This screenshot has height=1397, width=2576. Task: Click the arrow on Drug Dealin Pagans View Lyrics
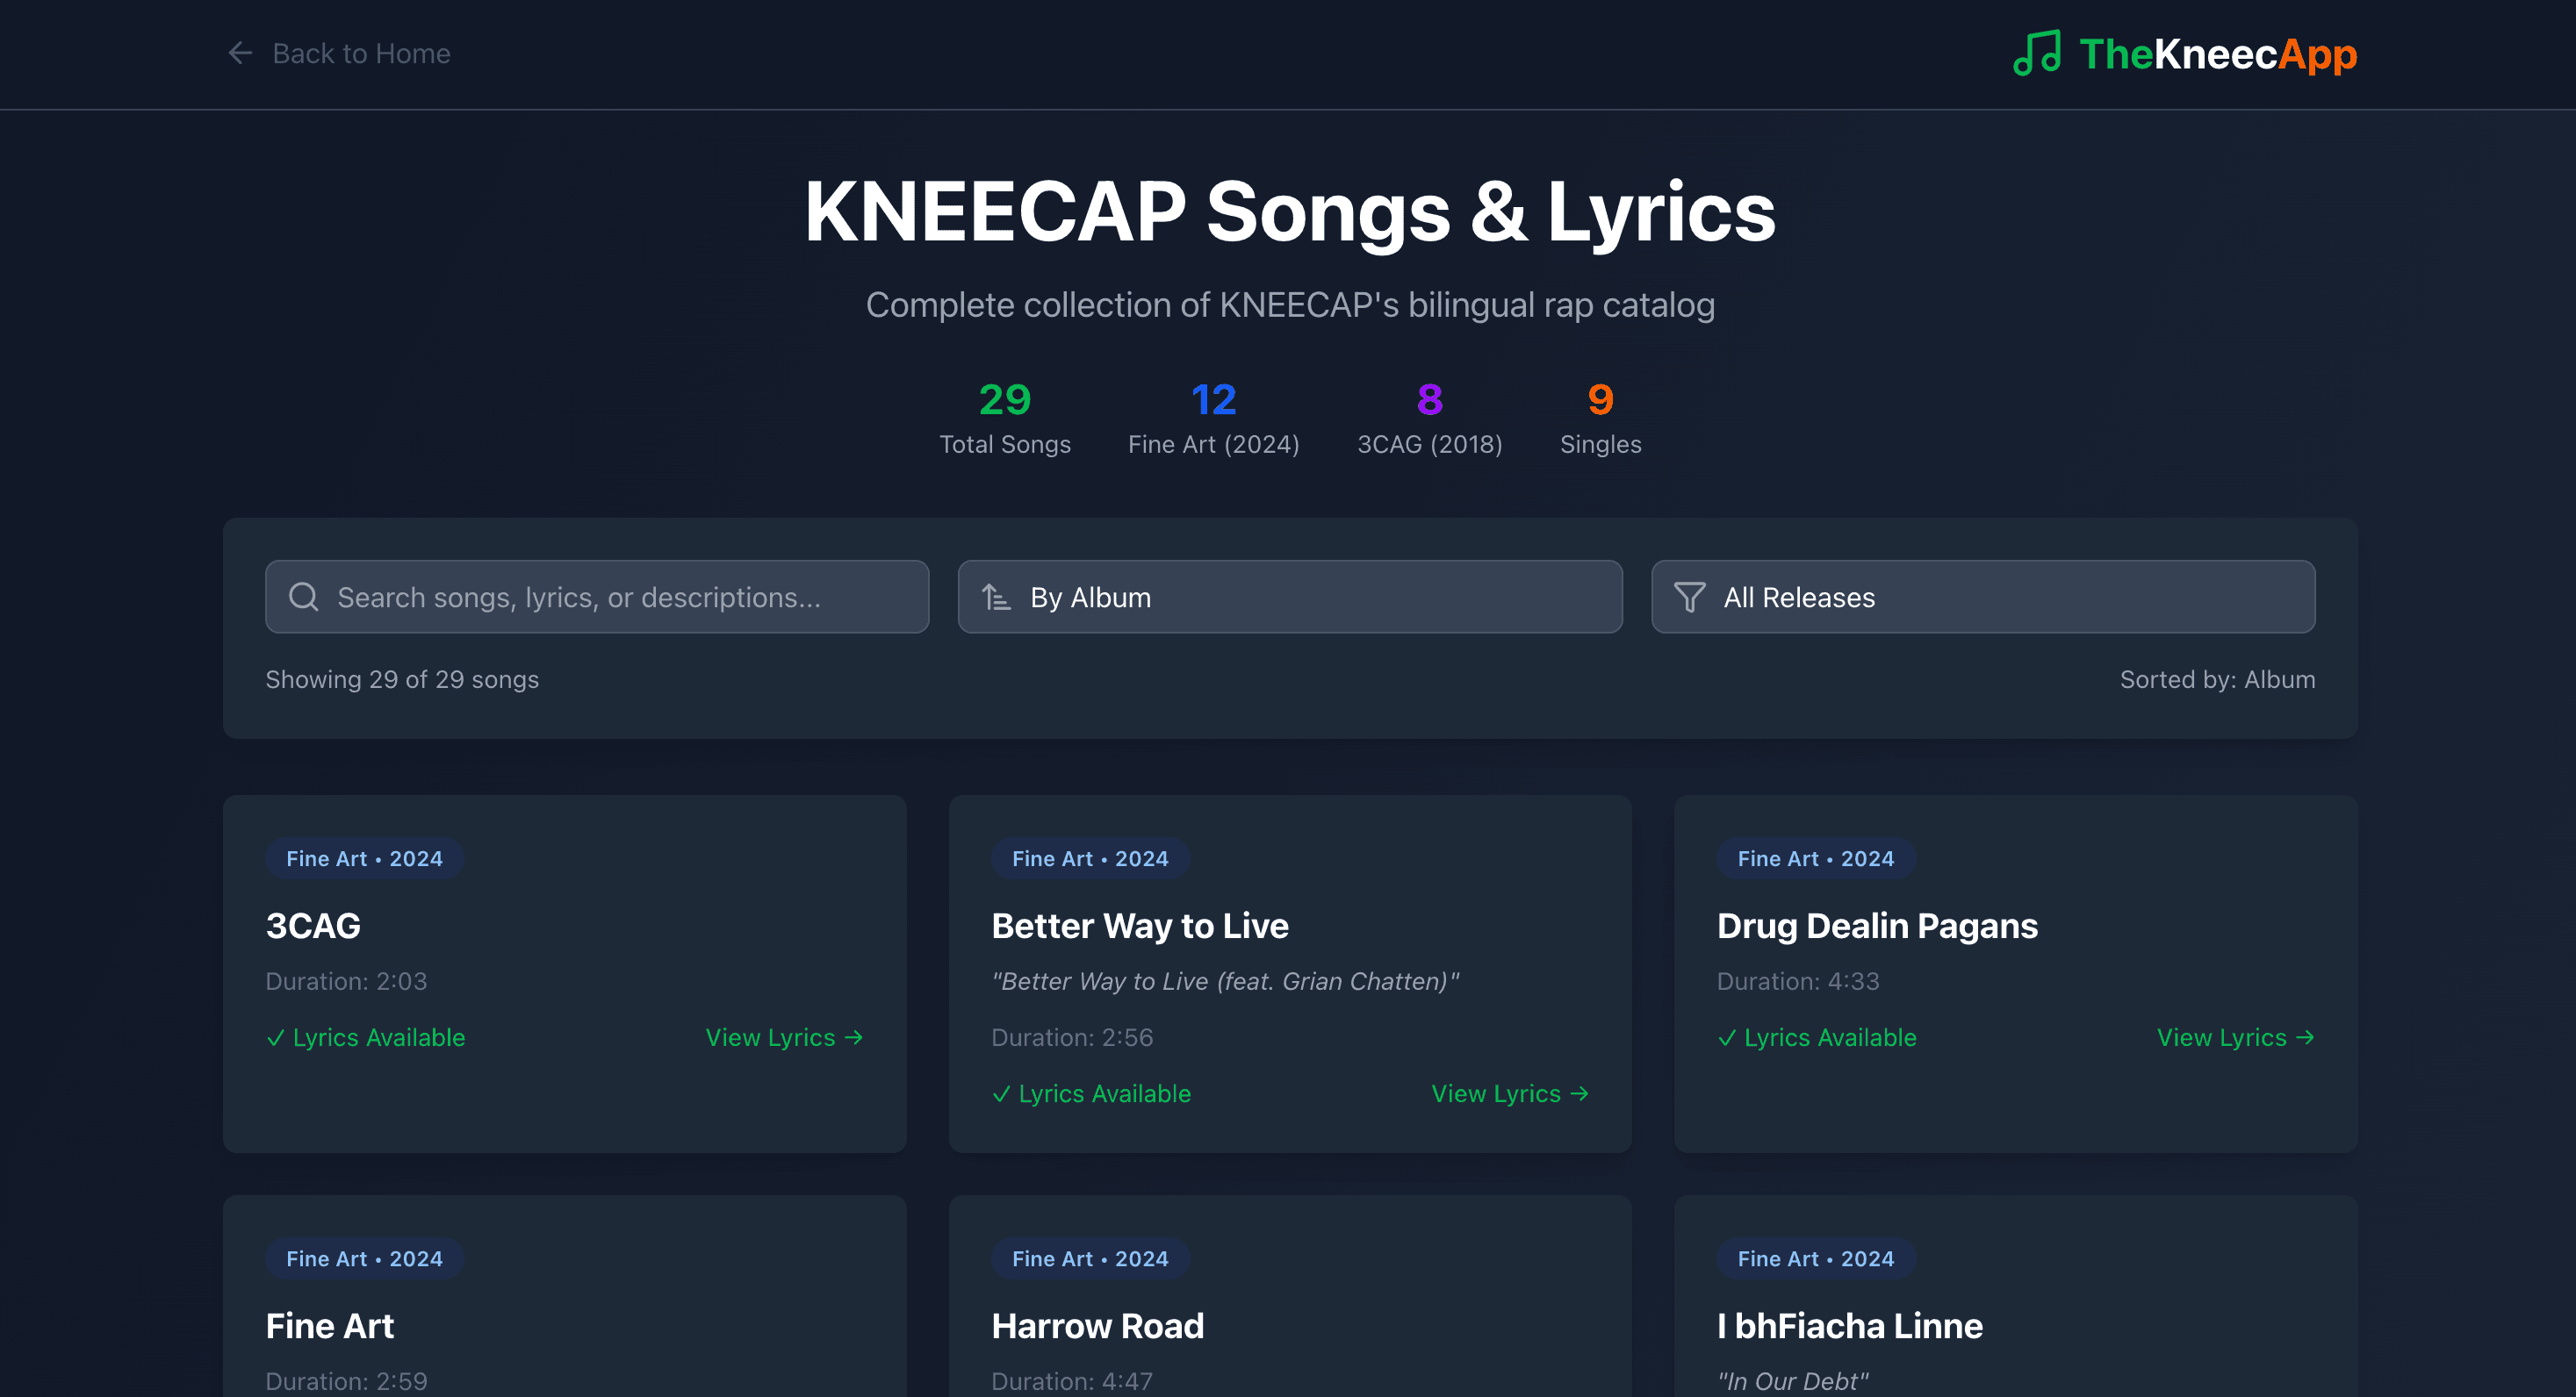tap(2304, 1037)
